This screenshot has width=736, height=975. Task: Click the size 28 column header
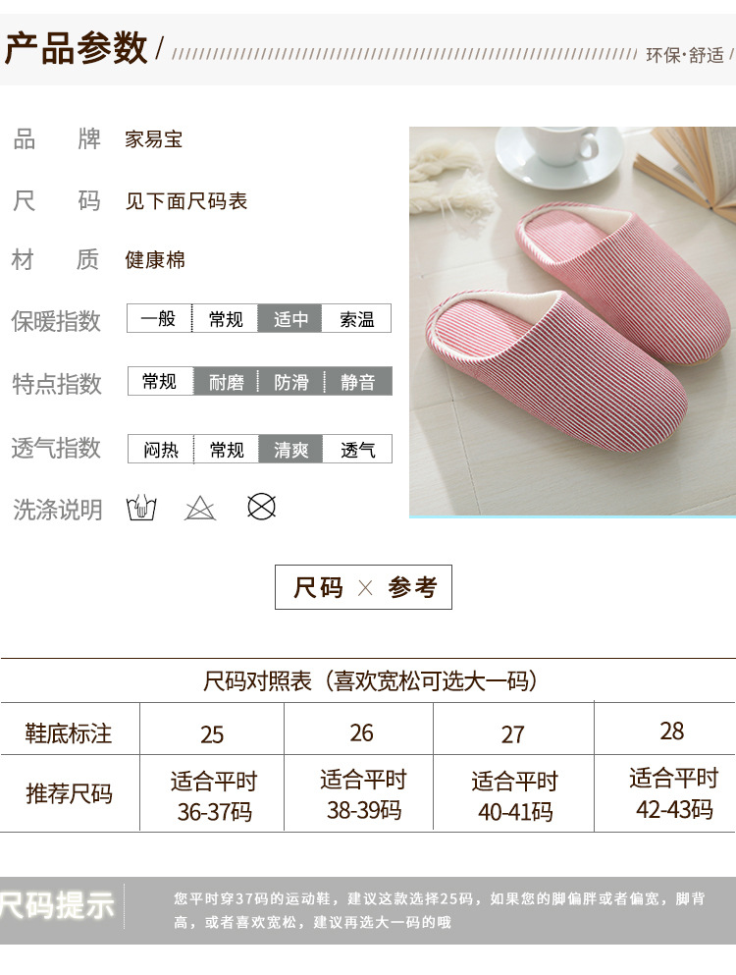pos(672,731)
